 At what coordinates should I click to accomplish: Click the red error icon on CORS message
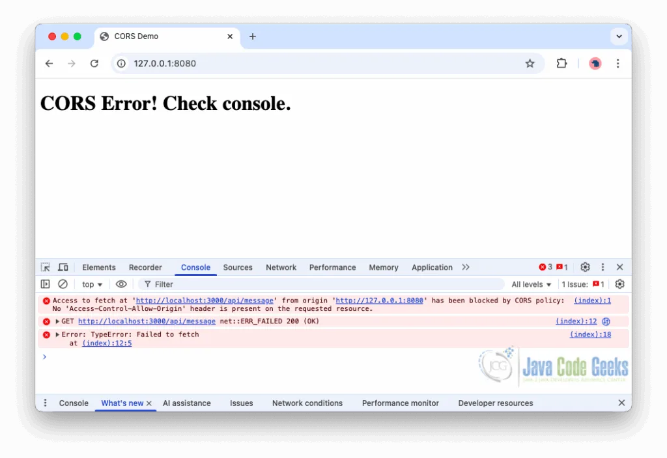pos(47,301)
